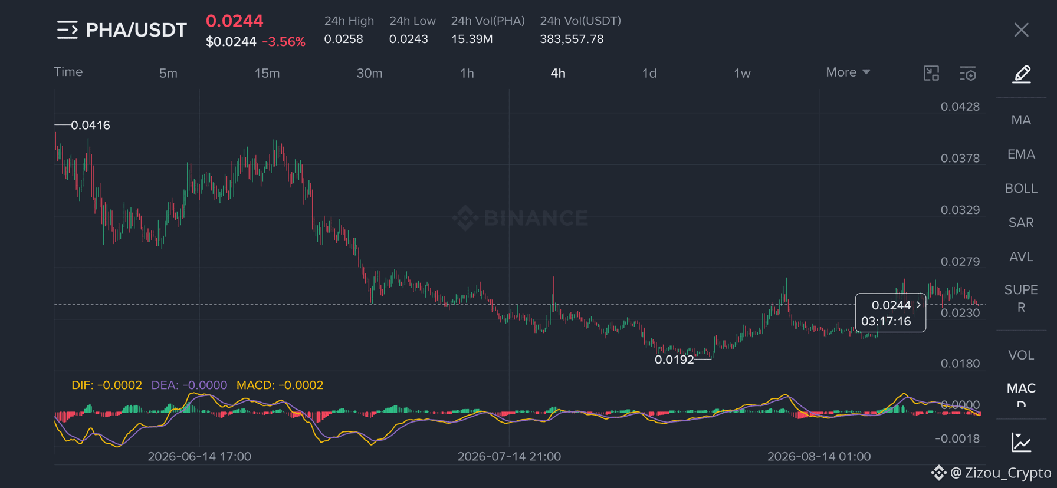Screen dimensions: 1057x488
Task: Toggle the SAR indicator
Action: pos(1021,223)
